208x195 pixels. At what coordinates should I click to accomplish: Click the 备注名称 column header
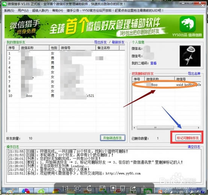[107, 48]
